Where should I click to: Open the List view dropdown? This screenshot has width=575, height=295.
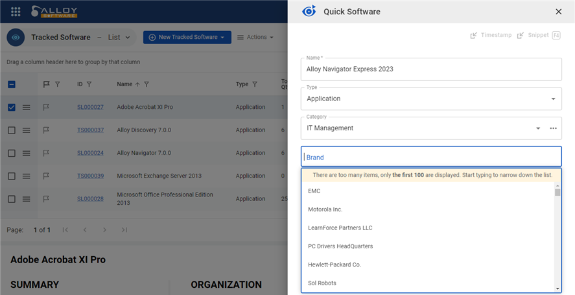coord(119,37)
